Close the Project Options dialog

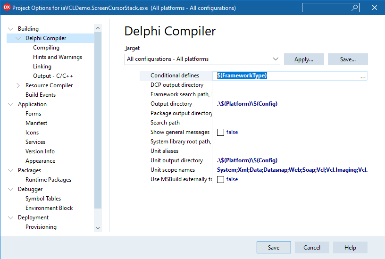375,8
